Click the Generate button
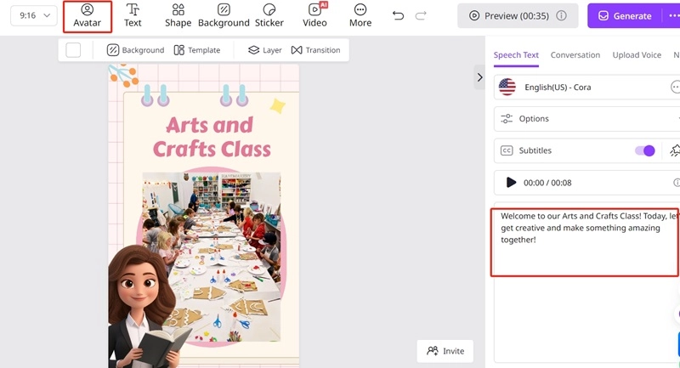Image resolution: width=680 pixels, height=368 pixels. pos(626,16)
